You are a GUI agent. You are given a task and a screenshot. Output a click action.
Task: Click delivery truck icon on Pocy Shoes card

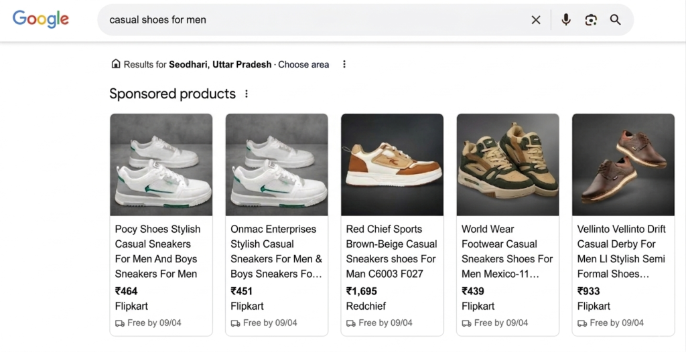coord(119,323)
